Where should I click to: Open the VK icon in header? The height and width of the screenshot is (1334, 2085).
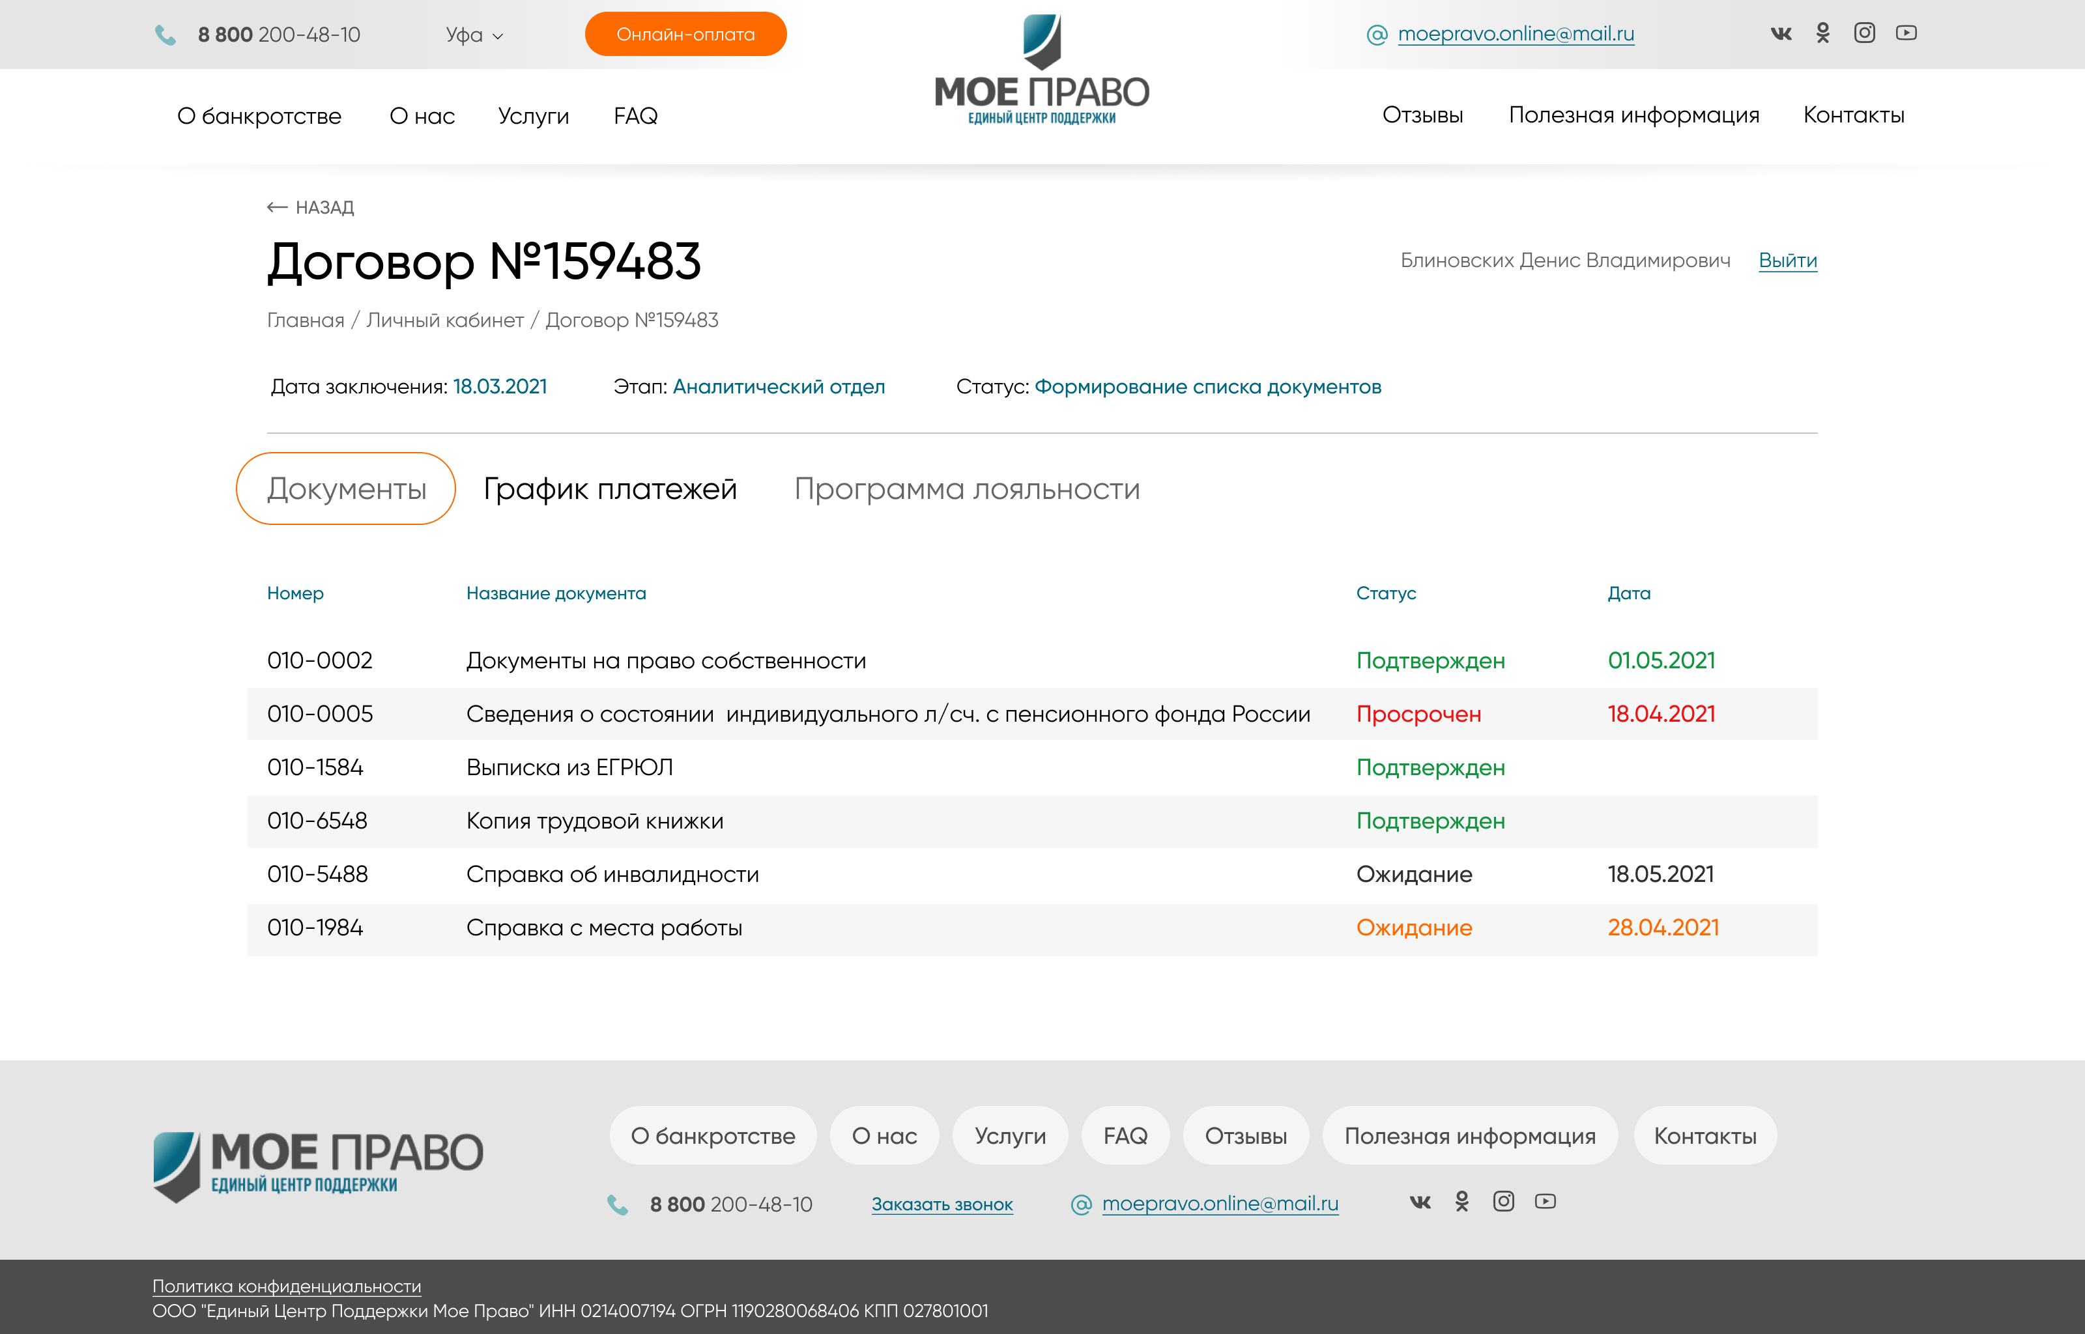tap(1781, 34)
